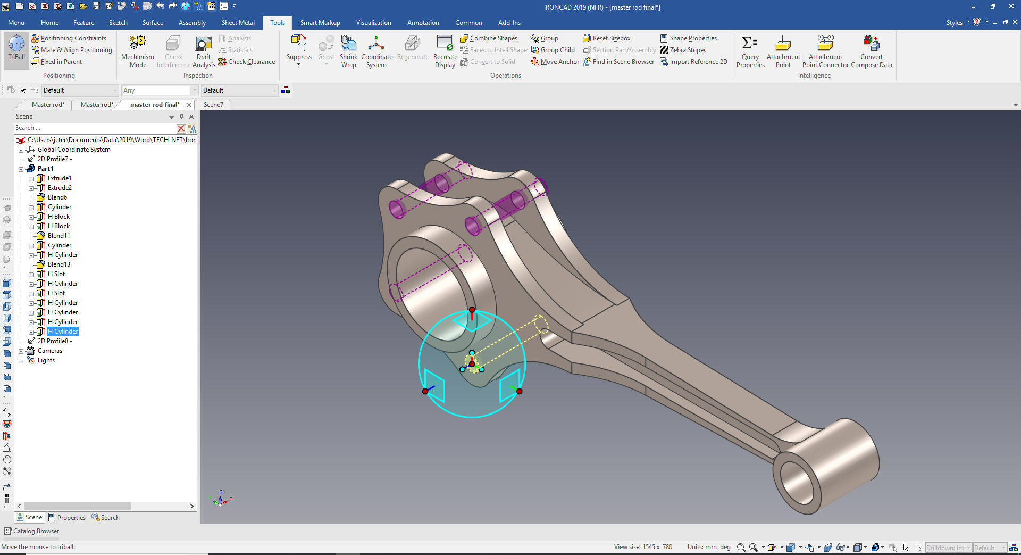Toggle Fixed in Parent option
The image size is (1021, 555).
click(x=57, y=62)
